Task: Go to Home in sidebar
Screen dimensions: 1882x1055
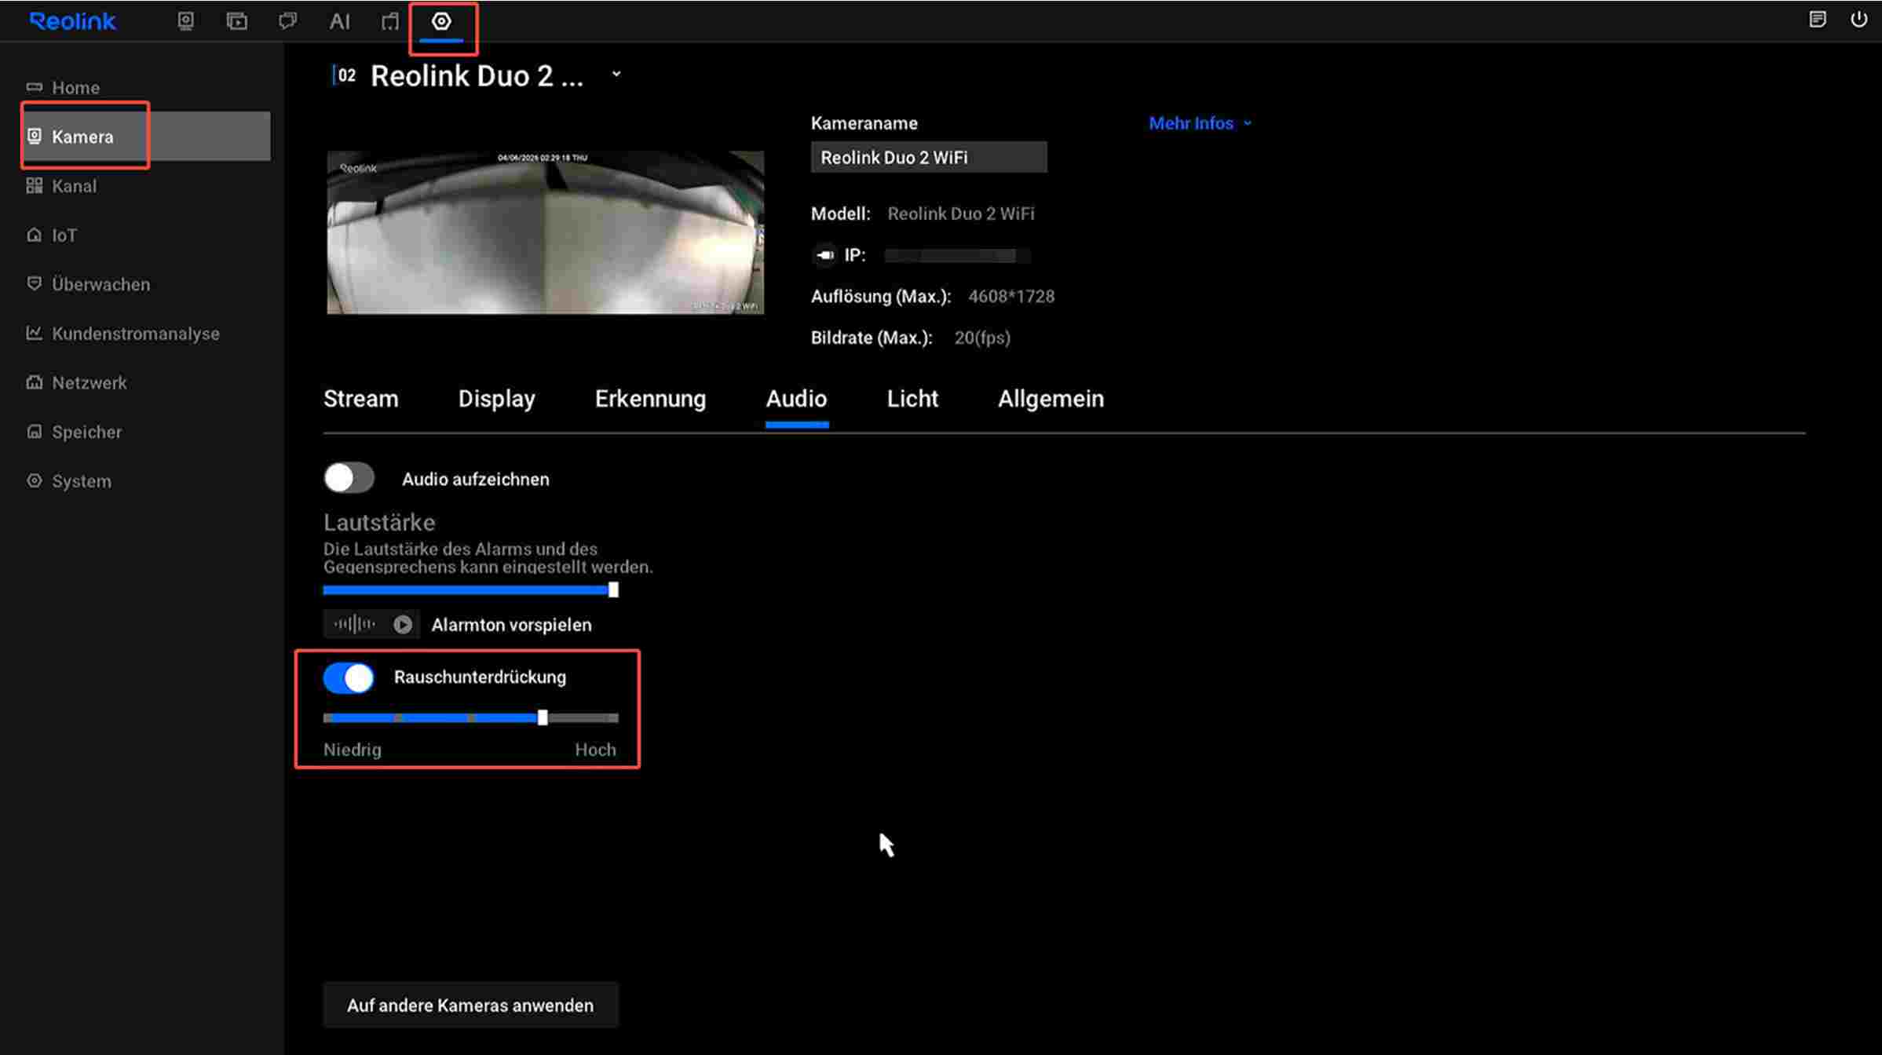Action: tap(75, 87)
